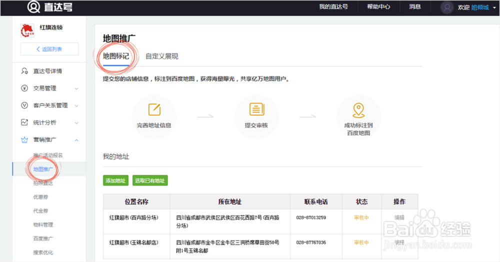The image size is (500, 262).
Task: Click 编辑 for 红旗超市(玉锦名都店)
Action: (x=399, y=242)
